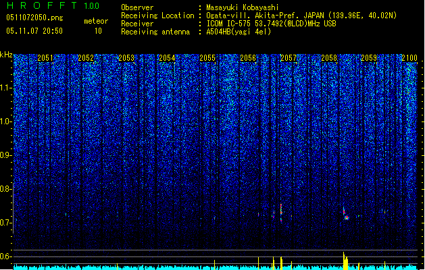Click the 0.8 kHz axis label
This screenshot has height=270, width=425.
click(x=6, y=189)
